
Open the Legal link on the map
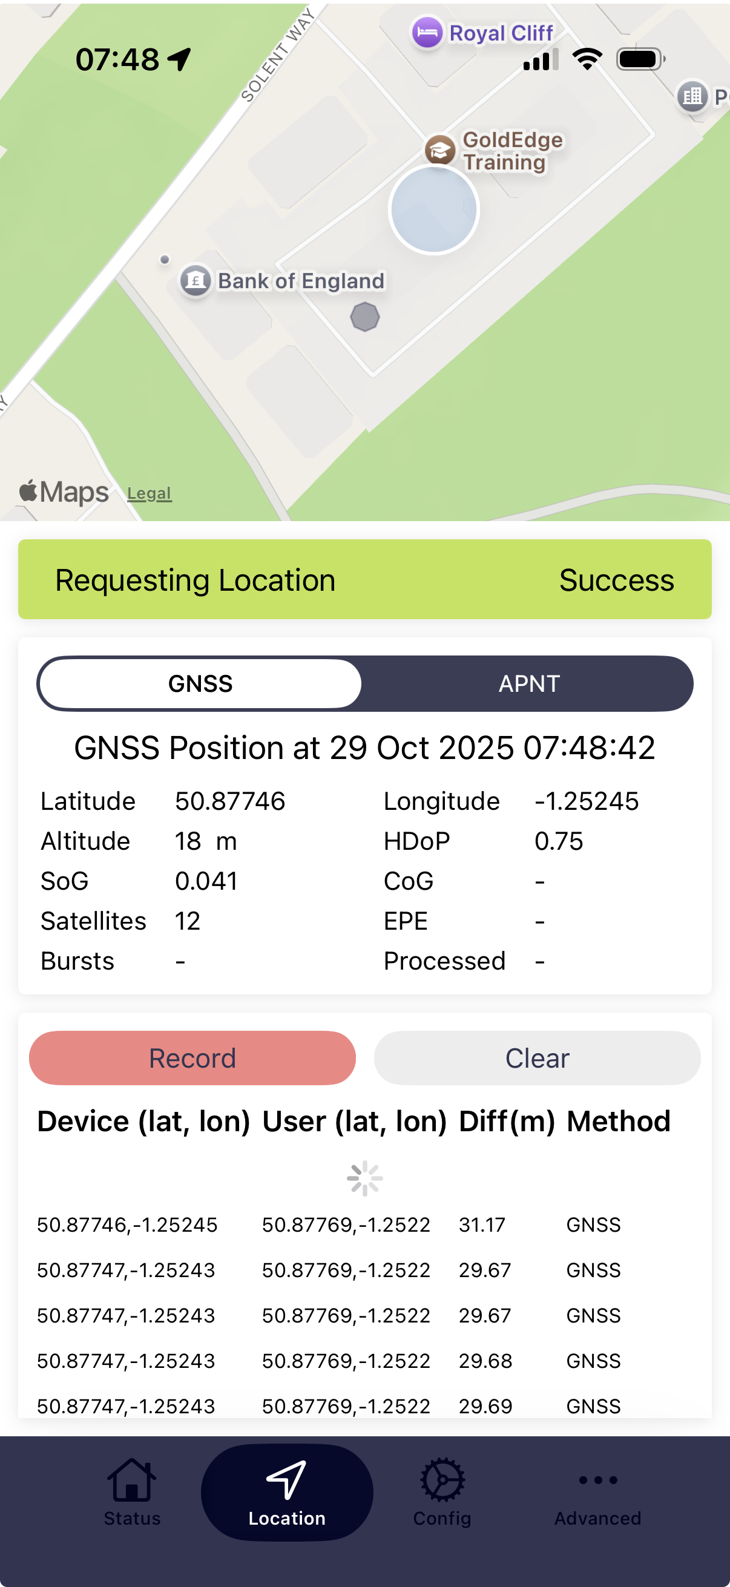[149, 493]
